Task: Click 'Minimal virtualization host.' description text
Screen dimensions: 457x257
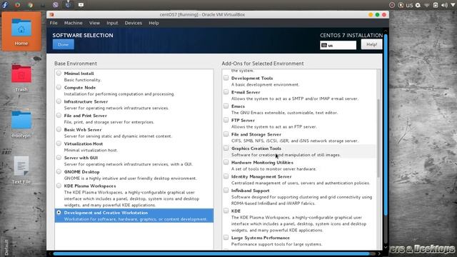Action: pos(91,150)
